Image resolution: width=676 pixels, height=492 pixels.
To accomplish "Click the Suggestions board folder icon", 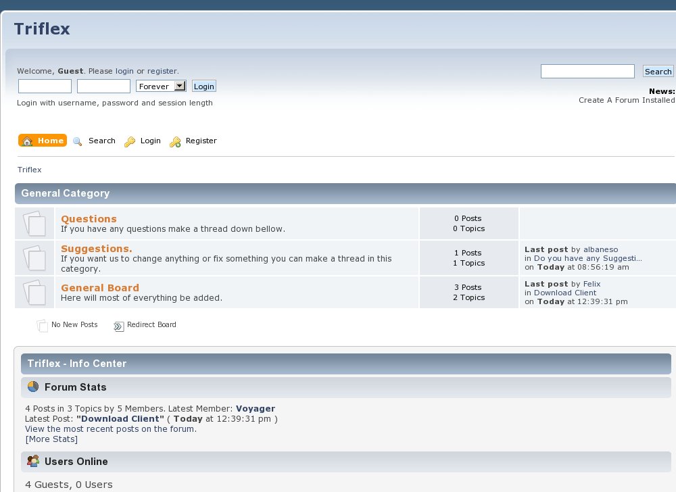I will tap(34, 257).
